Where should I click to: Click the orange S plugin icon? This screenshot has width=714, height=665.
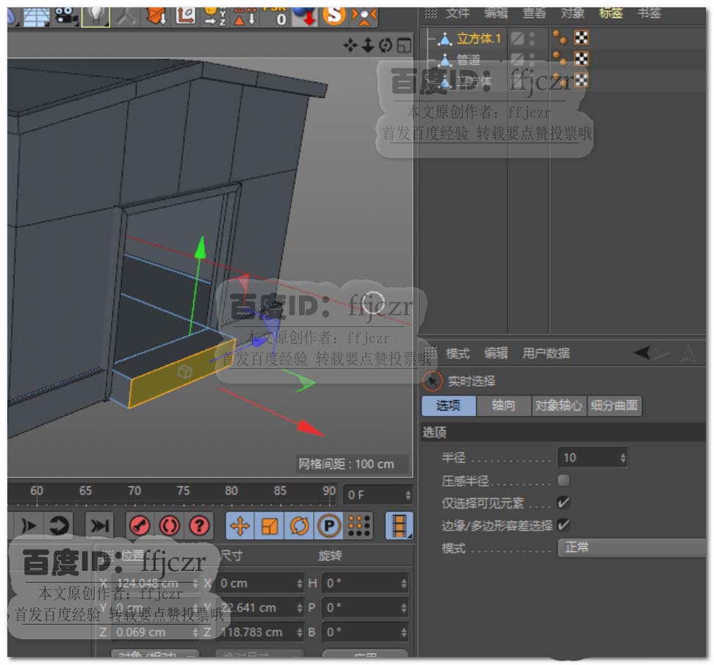pos(334,16)
